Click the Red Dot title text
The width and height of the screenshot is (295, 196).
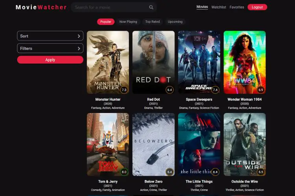[x=153, y=99]
